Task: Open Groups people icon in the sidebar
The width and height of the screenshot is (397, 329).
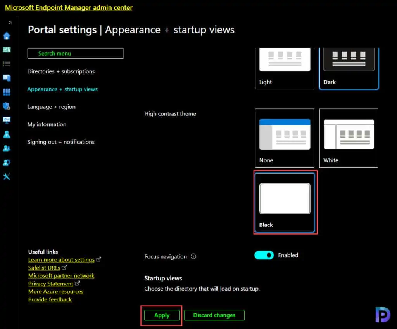Action: coord(7,148)
